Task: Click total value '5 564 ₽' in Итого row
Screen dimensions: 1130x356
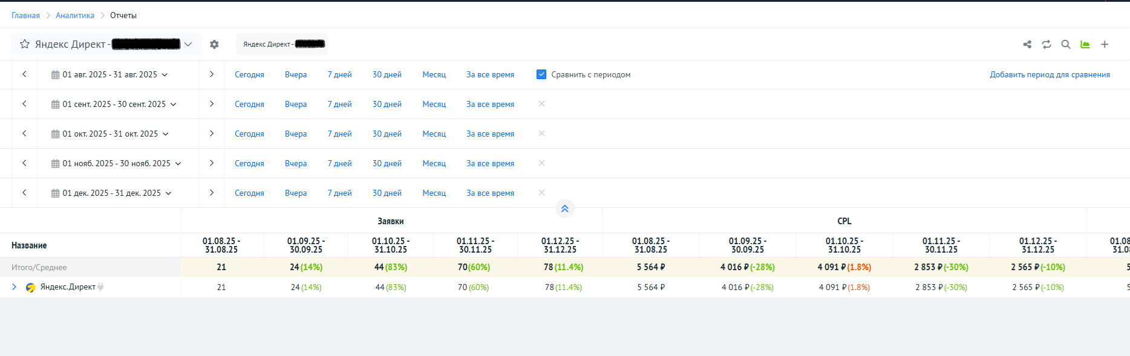Action: (651, 267)
